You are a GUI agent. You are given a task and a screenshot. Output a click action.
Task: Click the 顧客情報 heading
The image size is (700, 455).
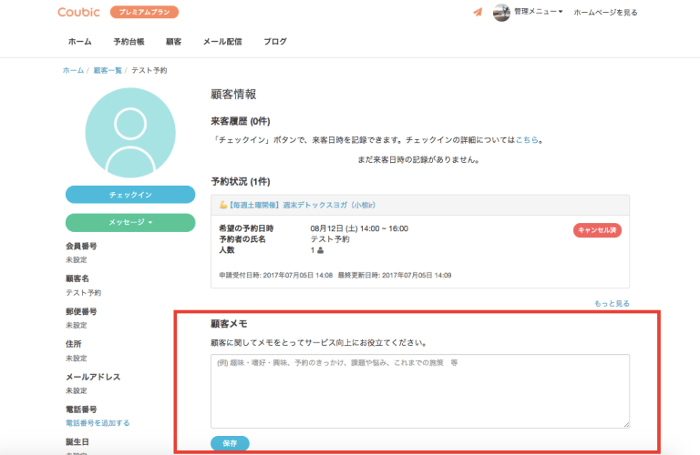pyautogui.click(x=233, y=95)
